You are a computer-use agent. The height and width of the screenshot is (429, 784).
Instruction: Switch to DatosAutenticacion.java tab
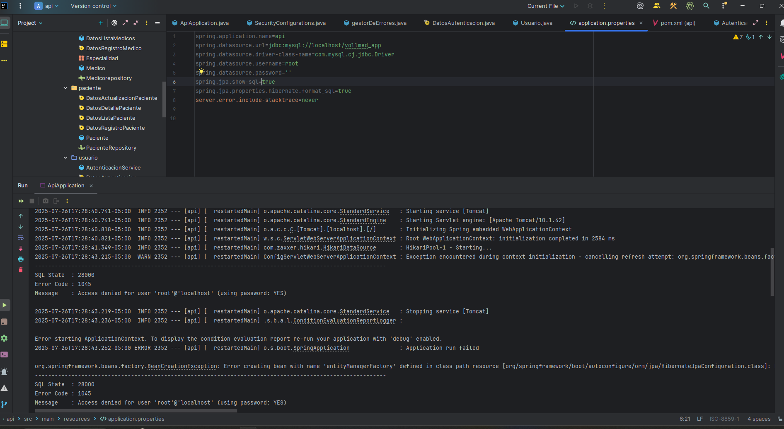[x=460, y=23]
